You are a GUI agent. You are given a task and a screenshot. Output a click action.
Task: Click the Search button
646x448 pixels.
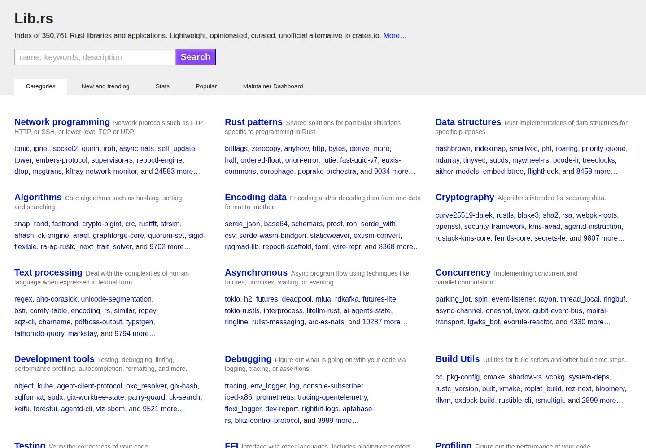[x=196, y=57]
